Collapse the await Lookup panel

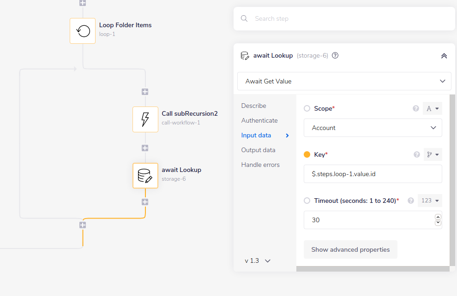444,56
